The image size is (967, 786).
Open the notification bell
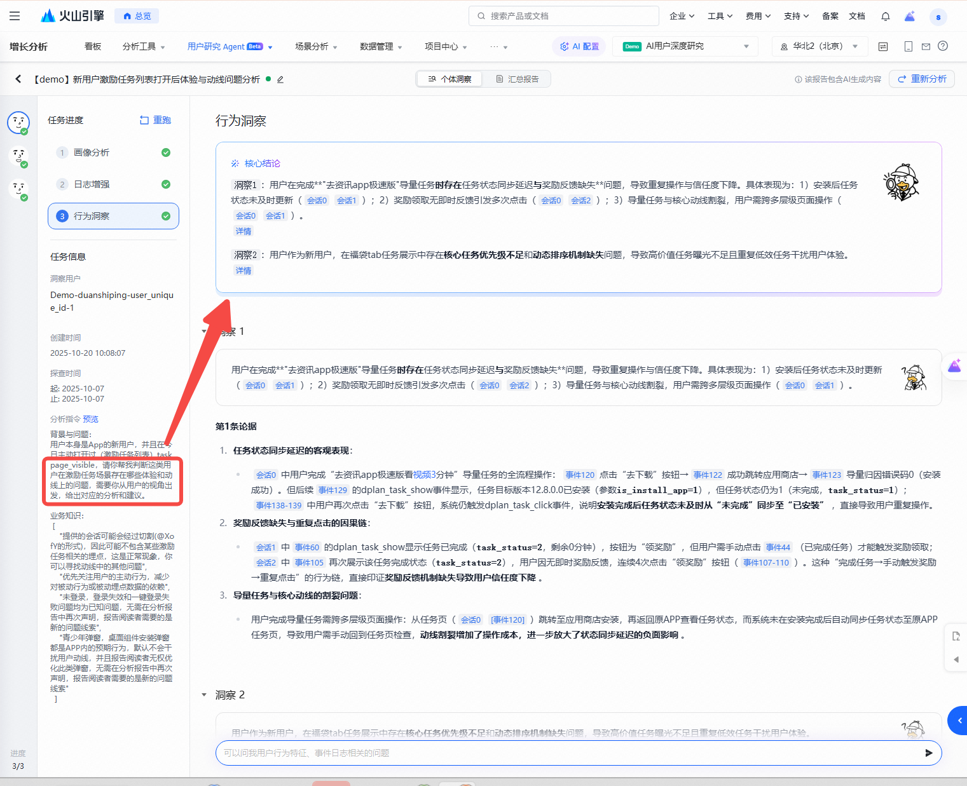tap(886, 16)
